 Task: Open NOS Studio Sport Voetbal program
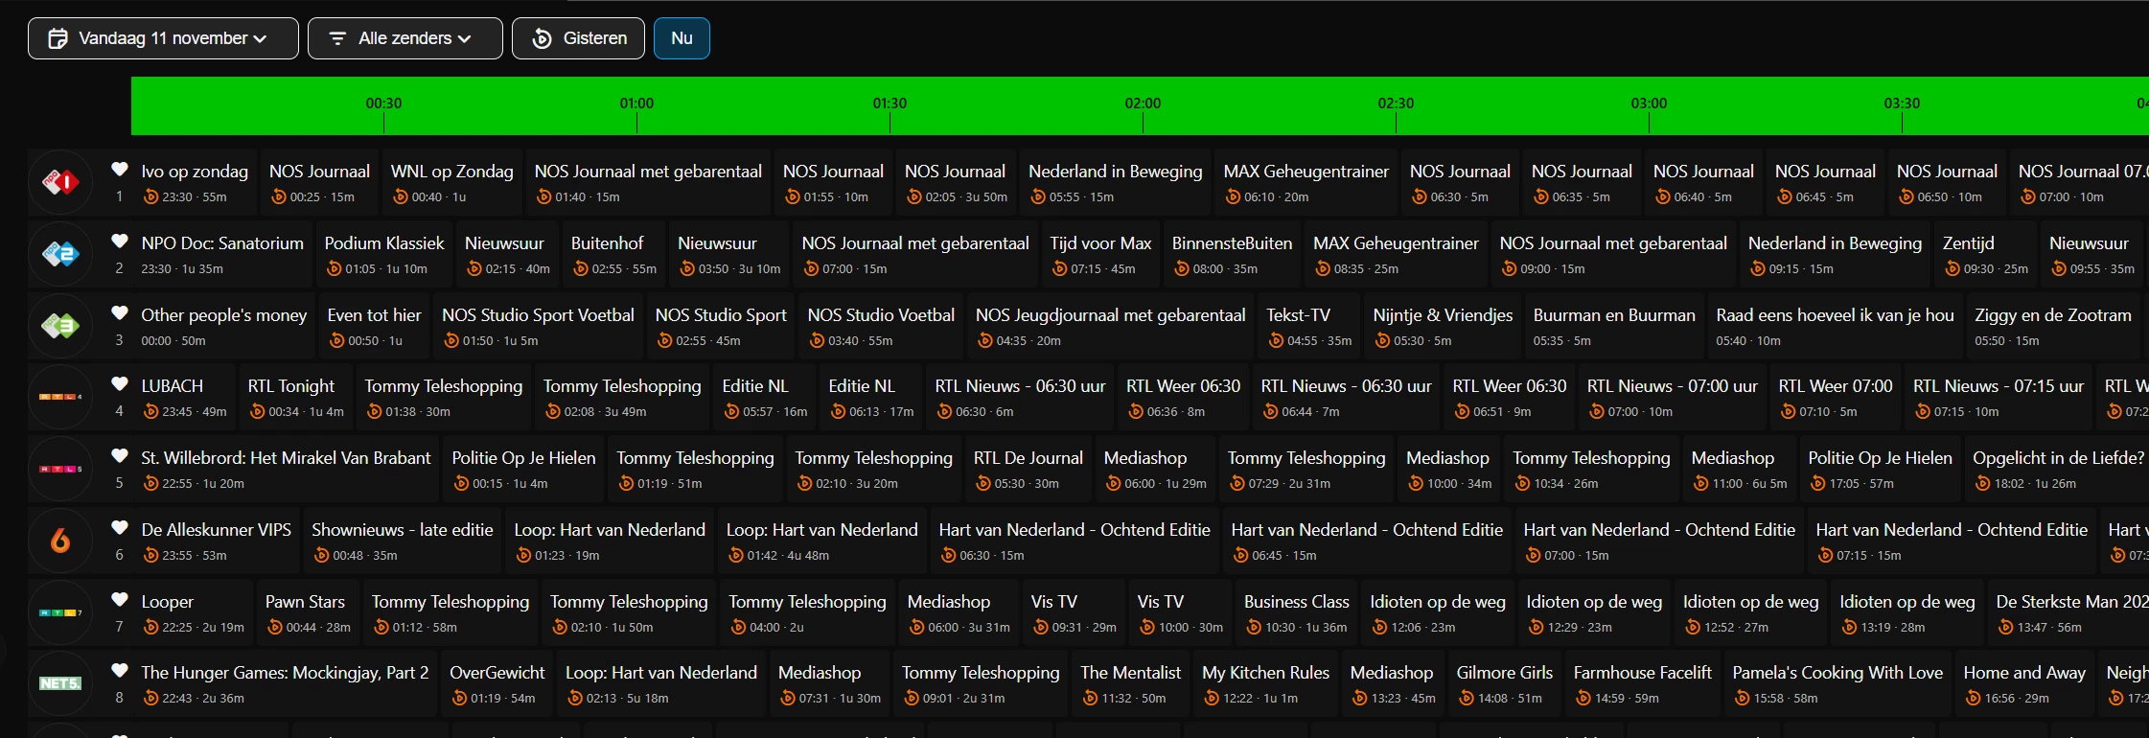pyautogui.click(x=538, y=326)
